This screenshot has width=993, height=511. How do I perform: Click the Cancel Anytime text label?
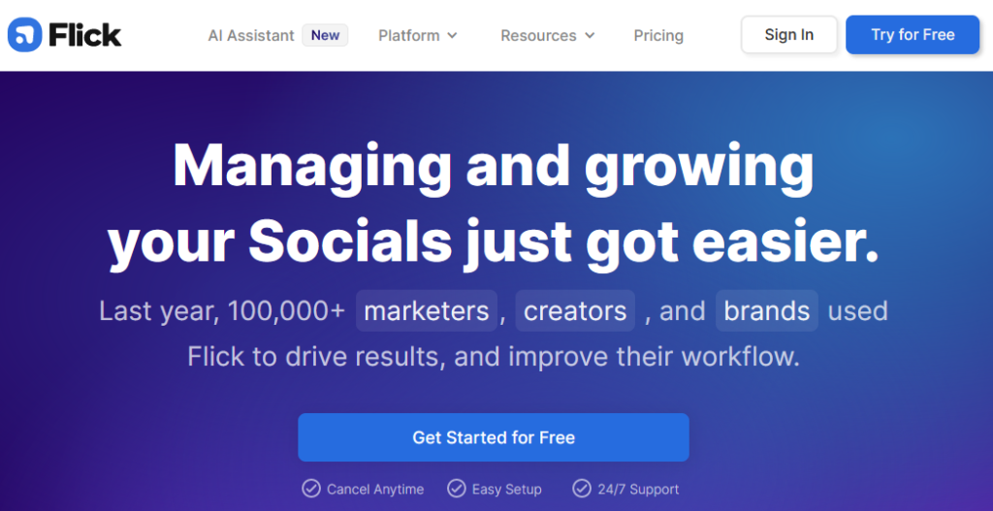coord(375,490)
